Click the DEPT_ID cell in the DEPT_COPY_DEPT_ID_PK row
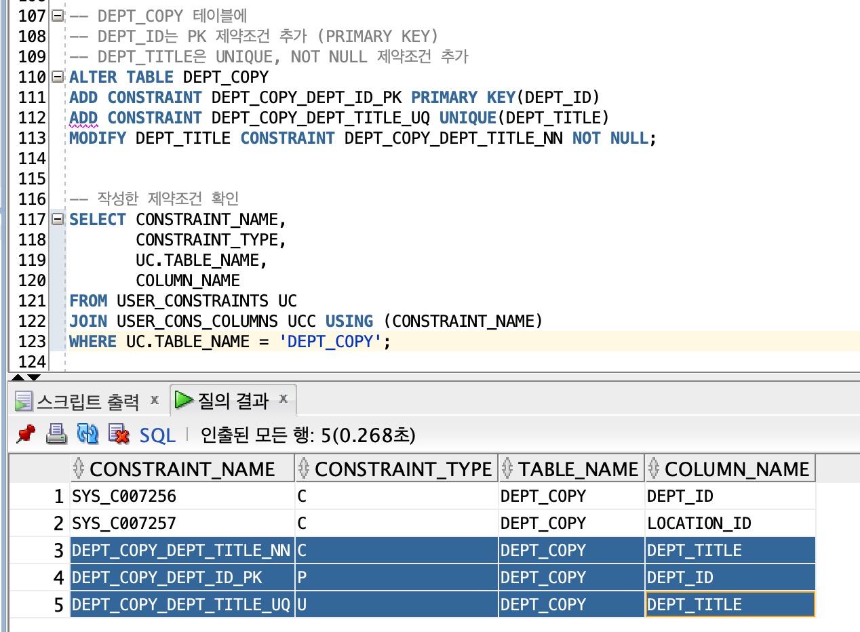This screenshot has width=860, height=632. point(730,578)
